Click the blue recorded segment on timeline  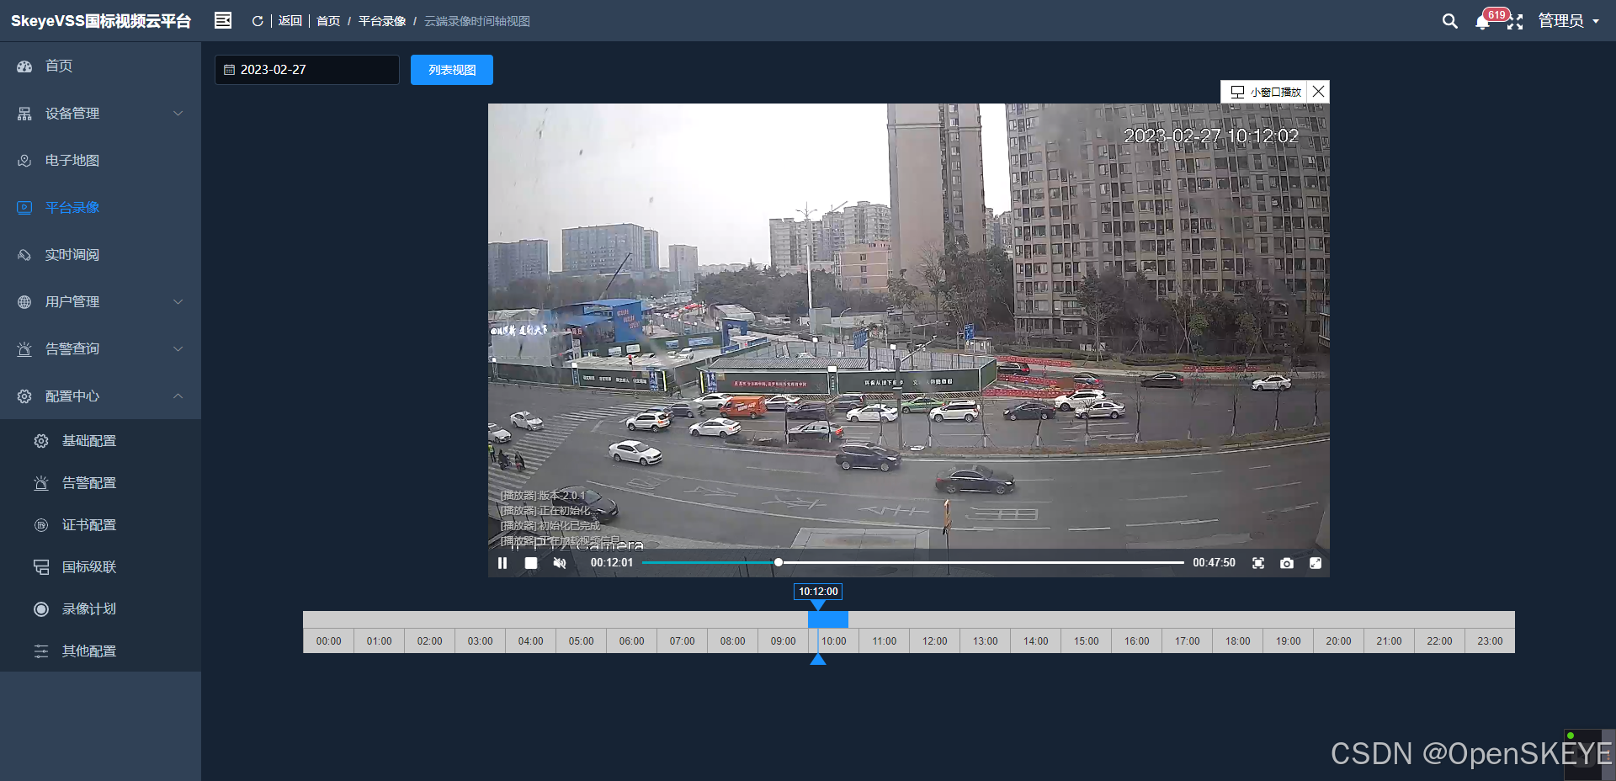(x=828, y=619)
